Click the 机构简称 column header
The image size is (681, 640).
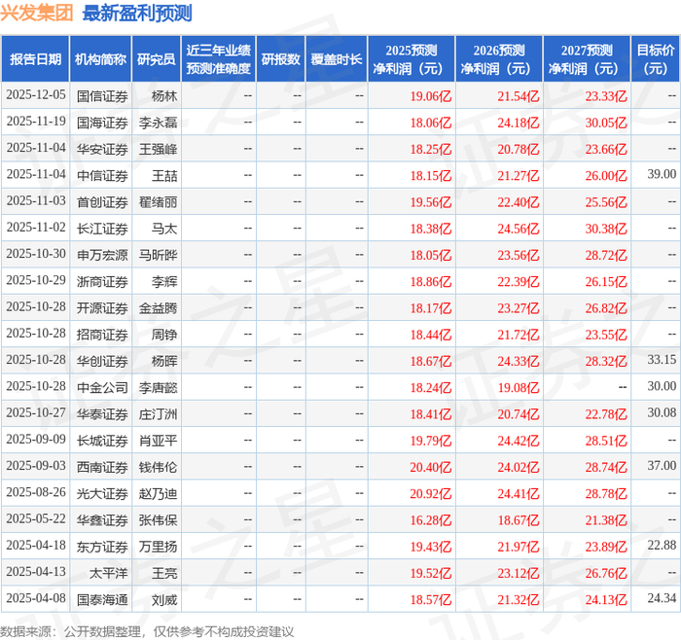[101, 59]
